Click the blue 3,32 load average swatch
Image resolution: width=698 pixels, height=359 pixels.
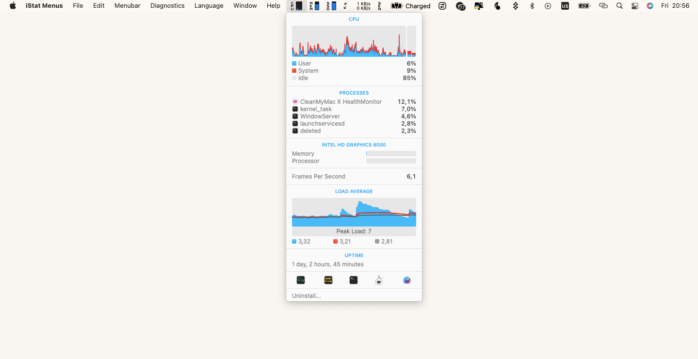coord(294,242)
